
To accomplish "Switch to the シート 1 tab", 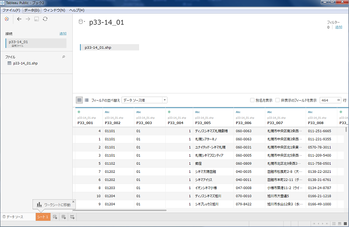I will (x=43, y=217).
